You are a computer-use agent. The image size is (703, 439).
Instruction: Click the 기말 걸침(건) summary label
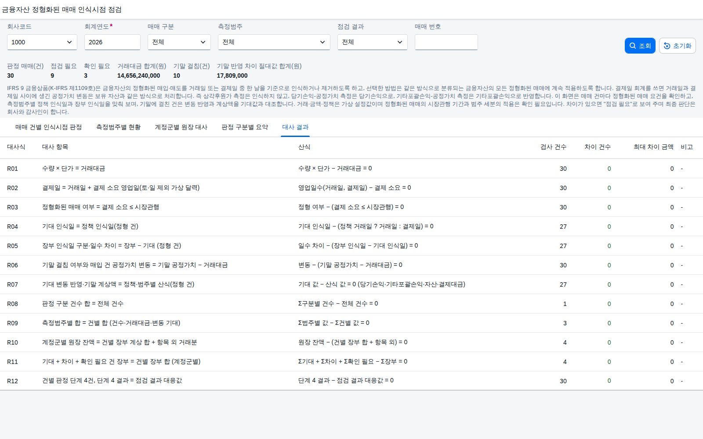192,66
